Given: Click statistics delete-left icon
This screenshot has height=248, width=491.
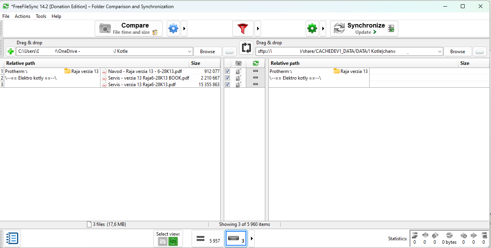Looking at the screenshot, I should (415, 235).
